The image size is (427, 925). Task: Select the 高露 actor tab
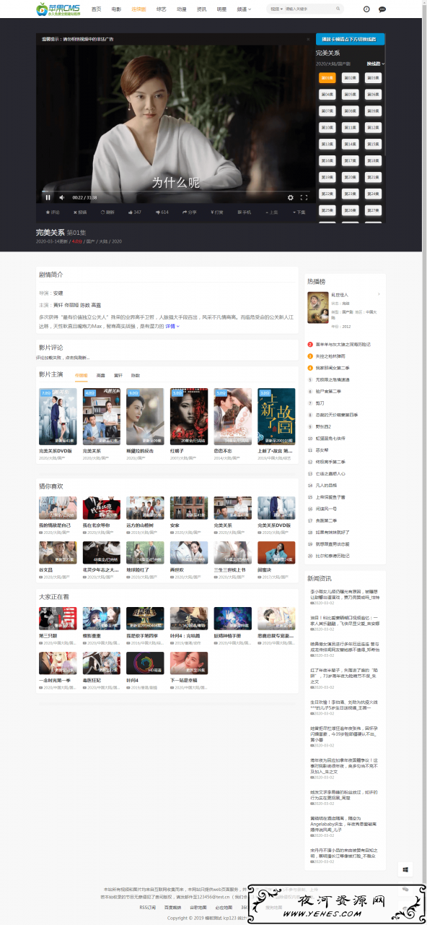coord(101,376)
